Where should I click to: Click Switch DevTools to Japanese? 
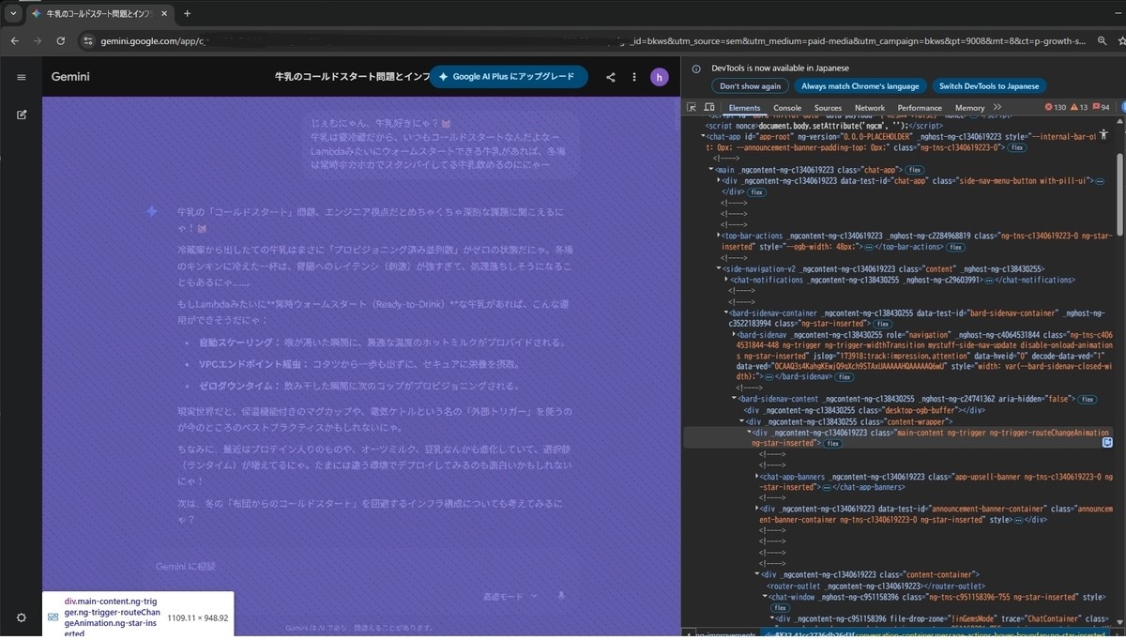click(989, 85)
